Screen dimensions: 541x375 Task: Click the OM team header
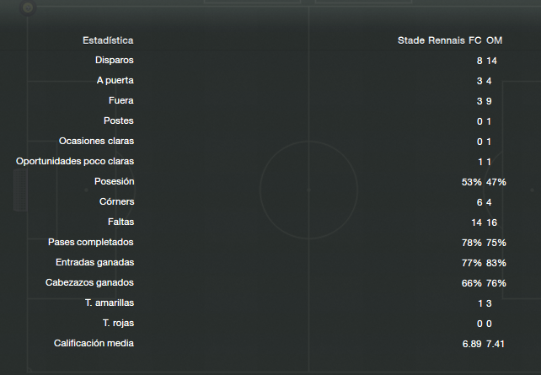(x=494, y=40)
